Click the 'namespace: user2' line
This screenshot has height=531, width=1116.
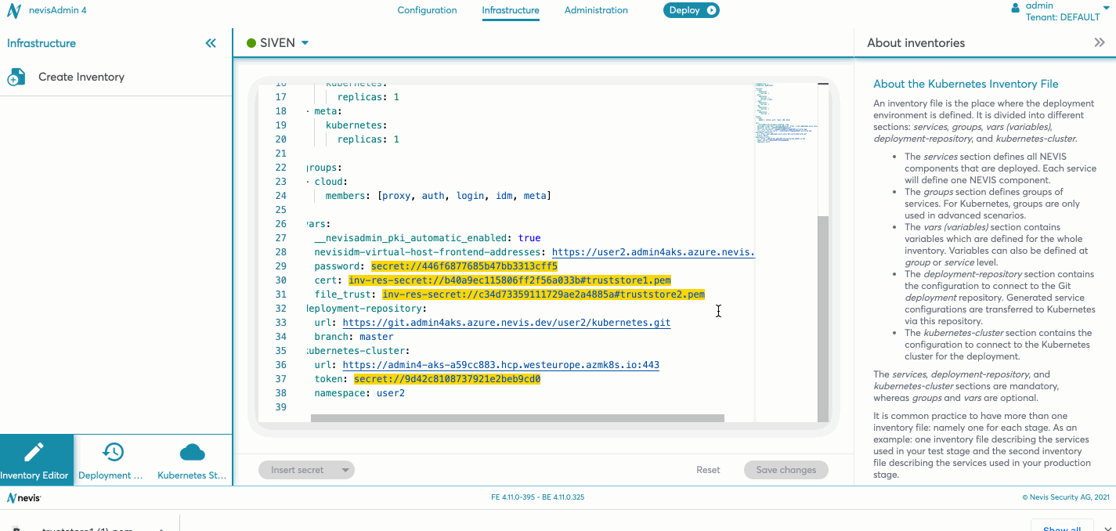pos(359,393)
